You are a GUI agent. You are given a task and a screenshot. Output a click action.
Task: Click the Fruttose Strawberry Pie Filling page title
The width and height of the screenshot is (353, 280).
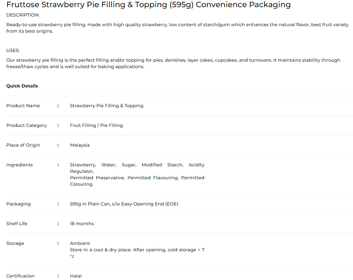(148, 5)
